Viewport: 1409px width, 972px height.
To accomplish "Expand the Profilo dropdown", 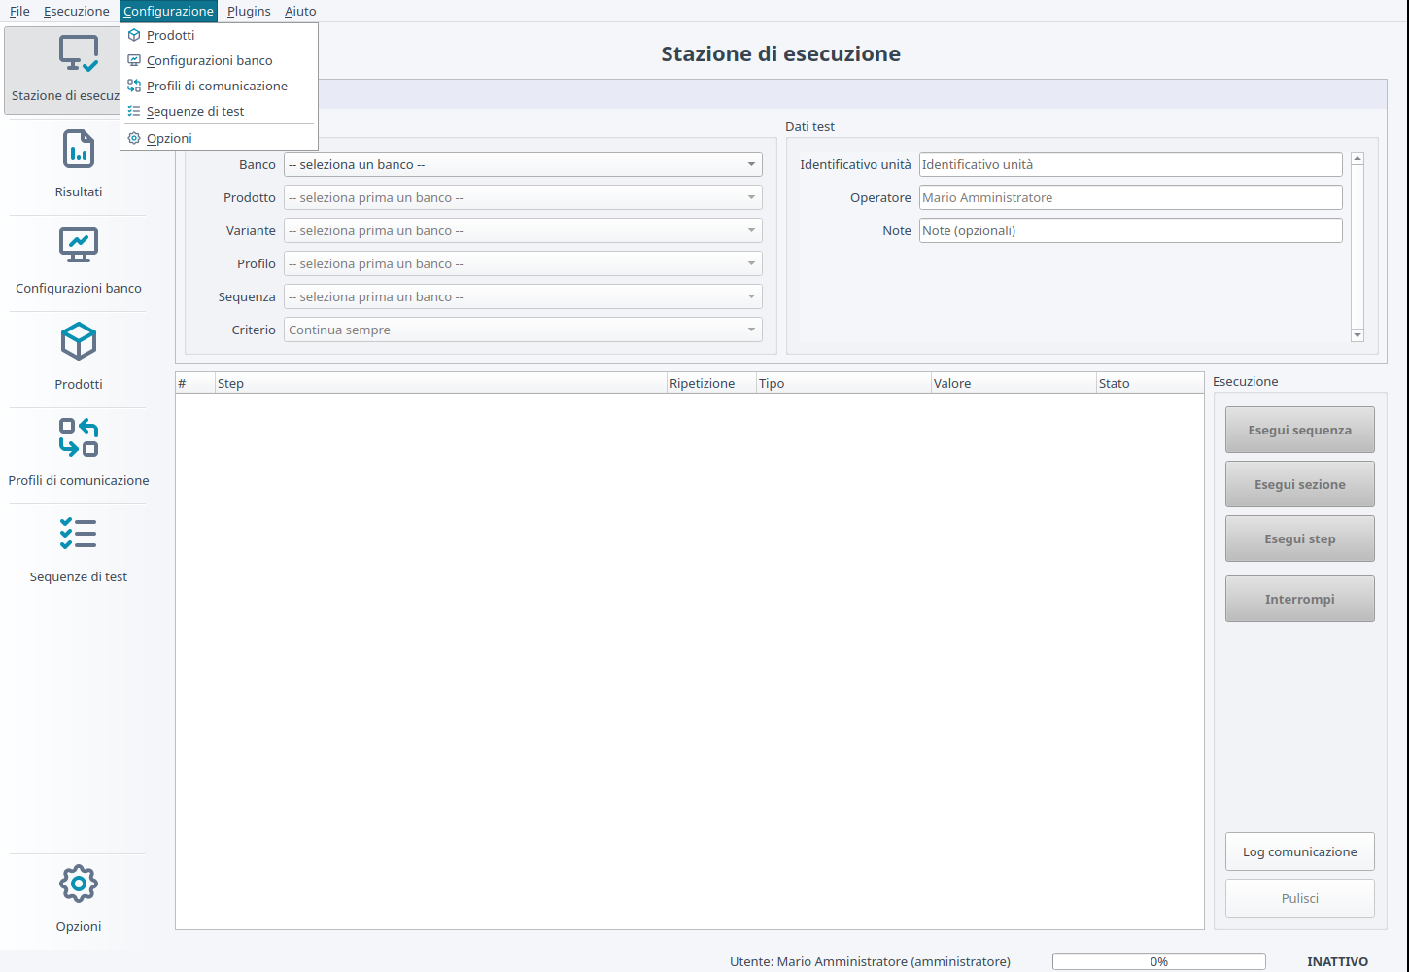I will point(523,263).
